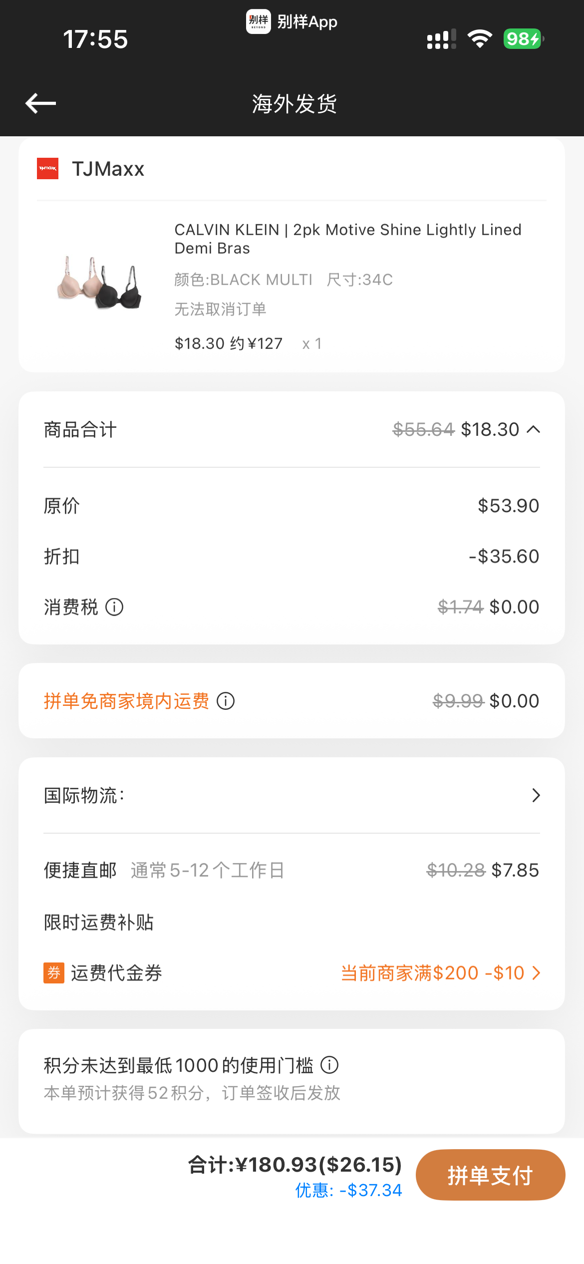Tap the orange 券 coupon icon
Screen dimensions: 584x1264
click(54, 973)
